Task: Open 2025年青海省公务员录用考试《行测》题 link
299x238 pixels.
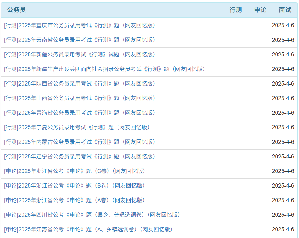Action: click(80, 113)
